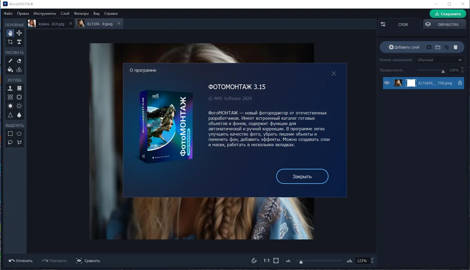470x270 pixels.
Task: Select the Rectangular selection tool
Action: coord(10,134)
